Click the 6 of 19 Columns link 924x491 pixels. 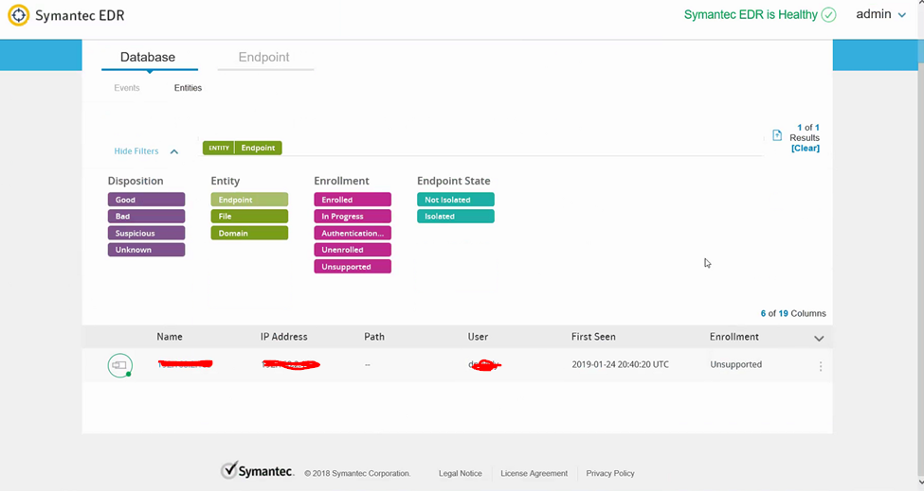793,313
